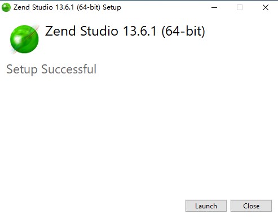Image resolution: width=278 pixels, height=218 pixels.
Task: Click the minimize dash in the title bar
Action: (214, 7)
